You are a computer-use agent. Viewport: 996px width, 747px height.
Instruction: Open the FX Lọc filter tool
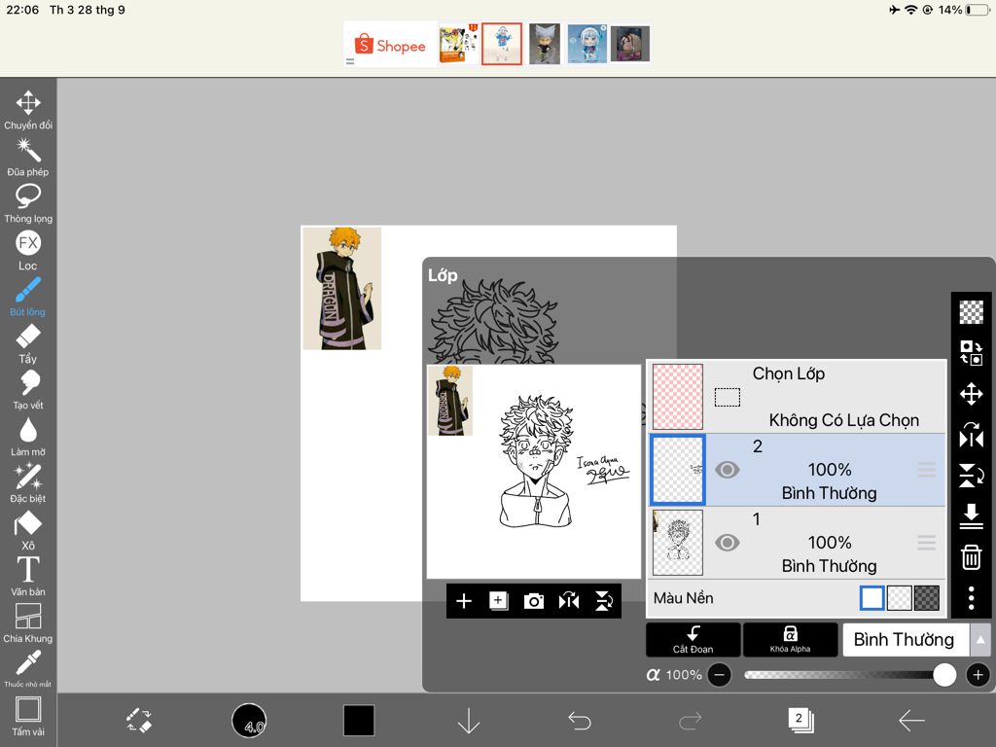(28, 250)
